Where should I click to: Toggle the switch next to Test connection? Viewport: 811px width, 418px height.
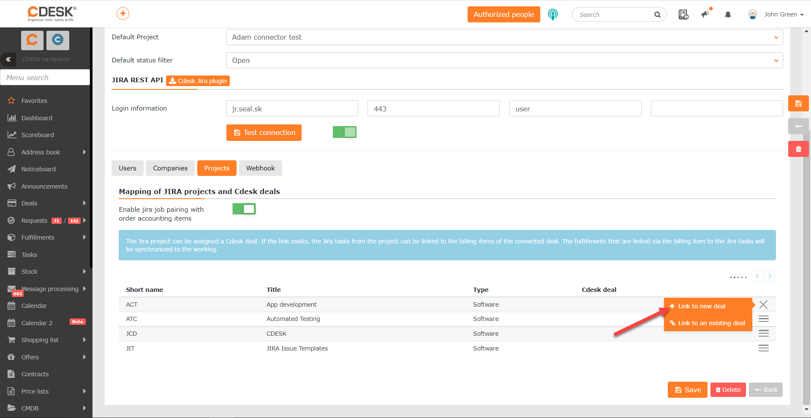(345, 132)
